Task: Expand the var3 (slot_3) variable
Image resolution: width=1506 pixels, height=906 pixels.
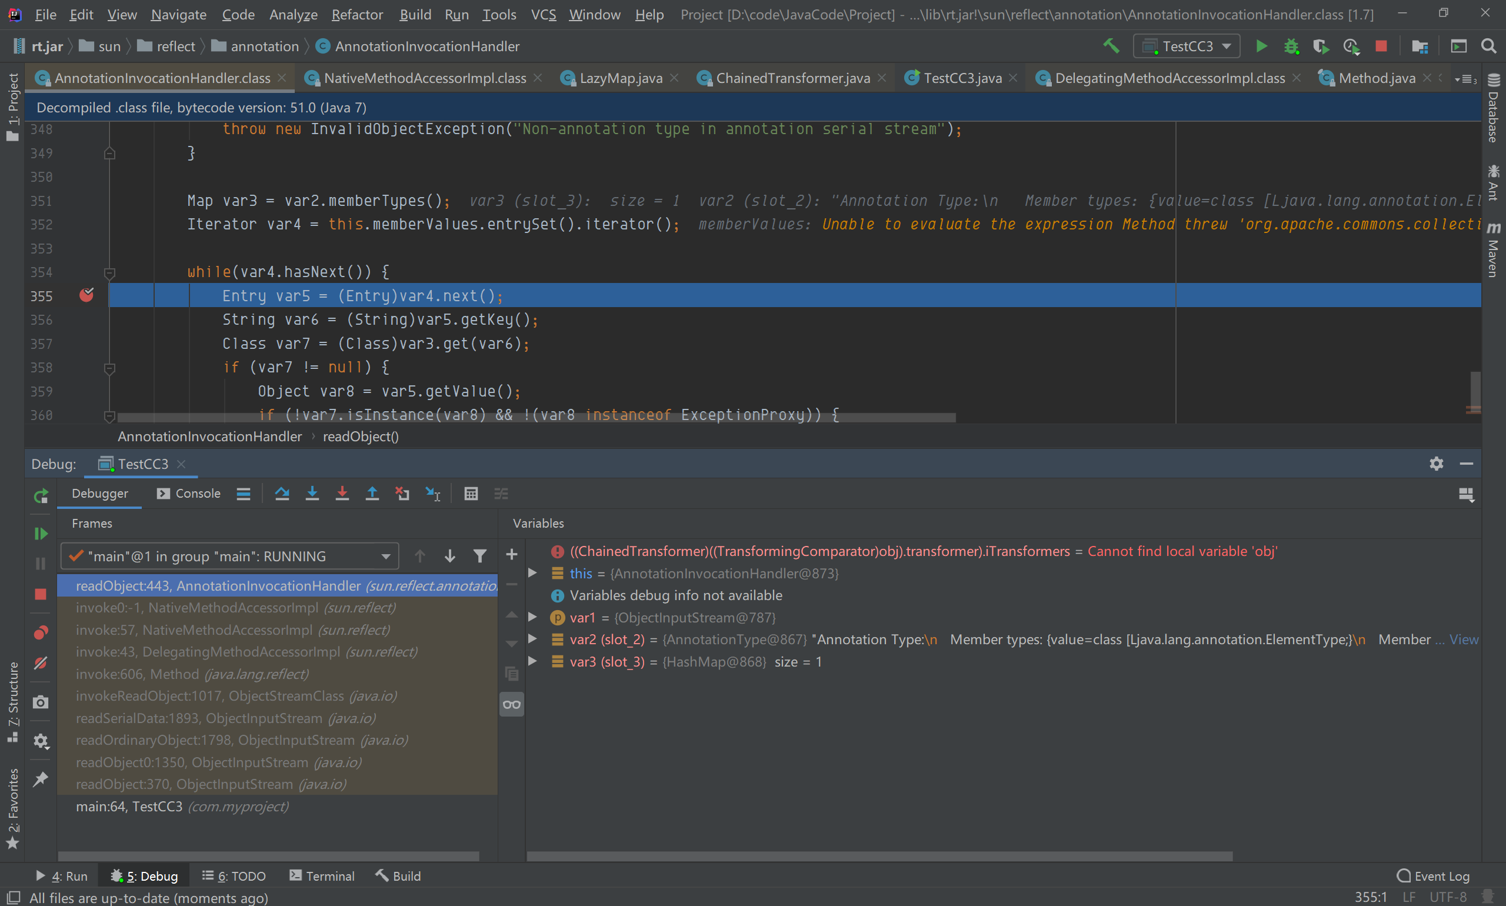Action: (x=532, y=661)
